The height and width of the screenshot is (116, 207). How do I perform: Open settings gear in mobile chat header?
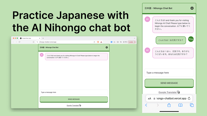[192, 8]
